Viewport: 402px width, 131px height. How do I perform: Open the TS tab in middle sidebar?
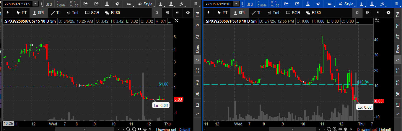[197, 26]
